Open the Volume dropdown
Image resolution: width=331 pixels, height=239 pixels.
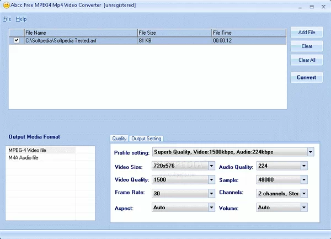click(304, 208)
